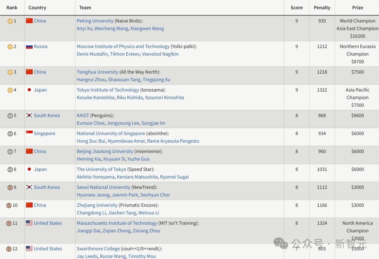379x259 pixels.
Task: Click contestant Jongyoung Lee's name
Action: pos(123,123)
